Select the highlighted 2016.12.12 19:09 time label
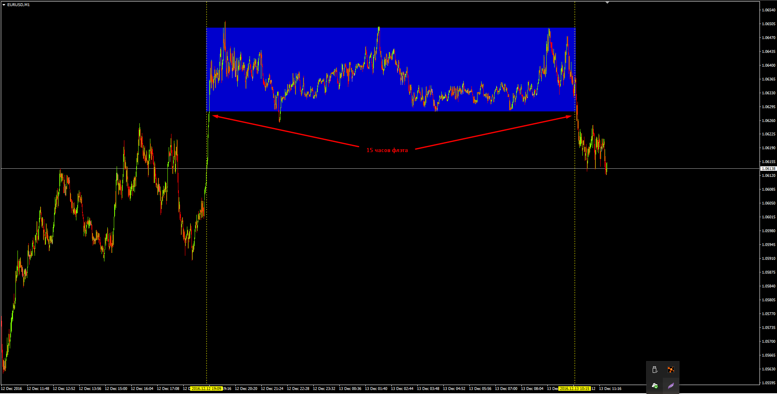 click(207, 389)
